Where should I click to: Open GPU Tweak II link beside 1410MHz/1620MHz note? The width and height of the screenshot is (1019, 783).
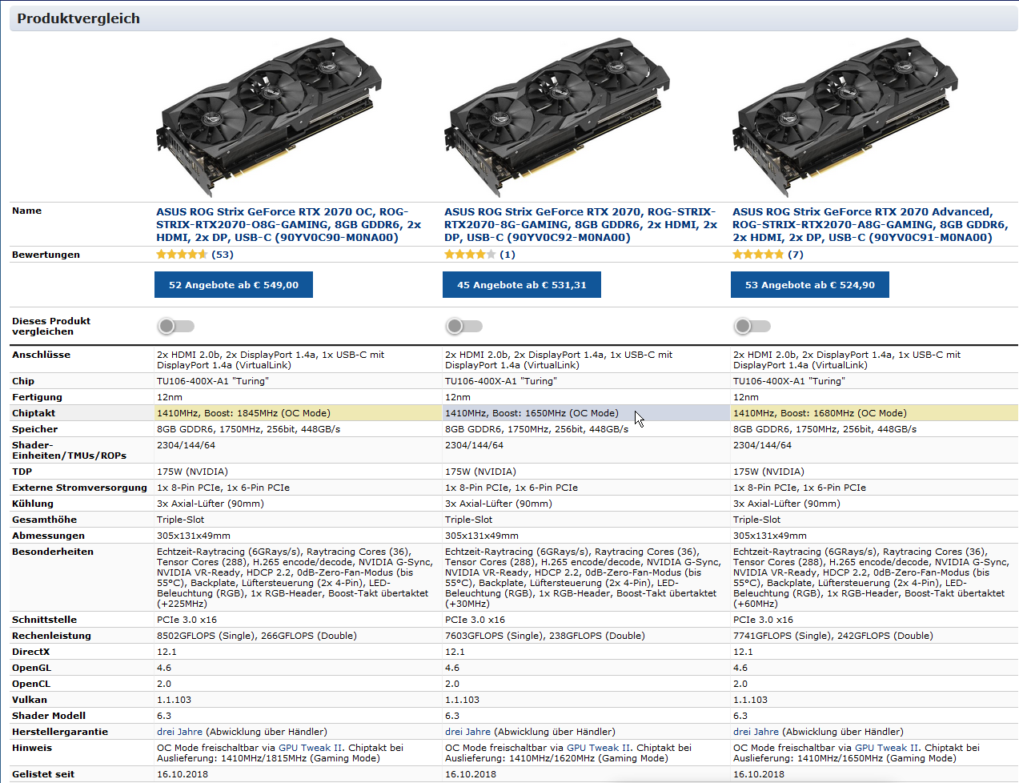pos(598,748)
